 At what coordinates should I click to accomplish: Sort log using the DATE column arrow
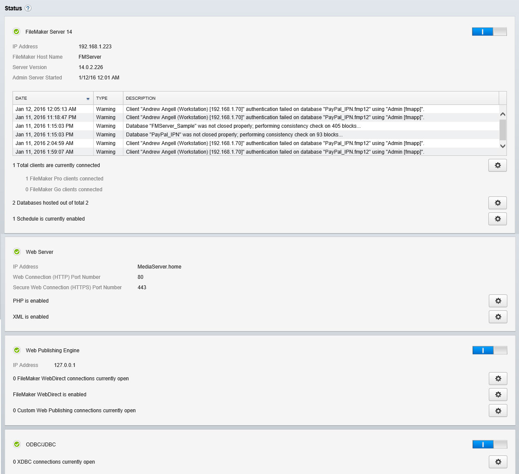pos(88,99)
